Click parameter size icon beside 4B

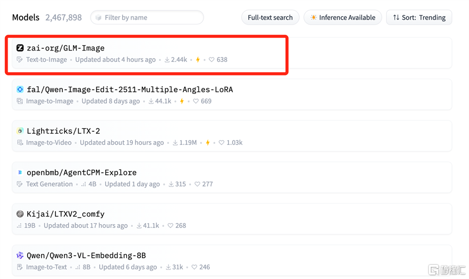point(83,185)
